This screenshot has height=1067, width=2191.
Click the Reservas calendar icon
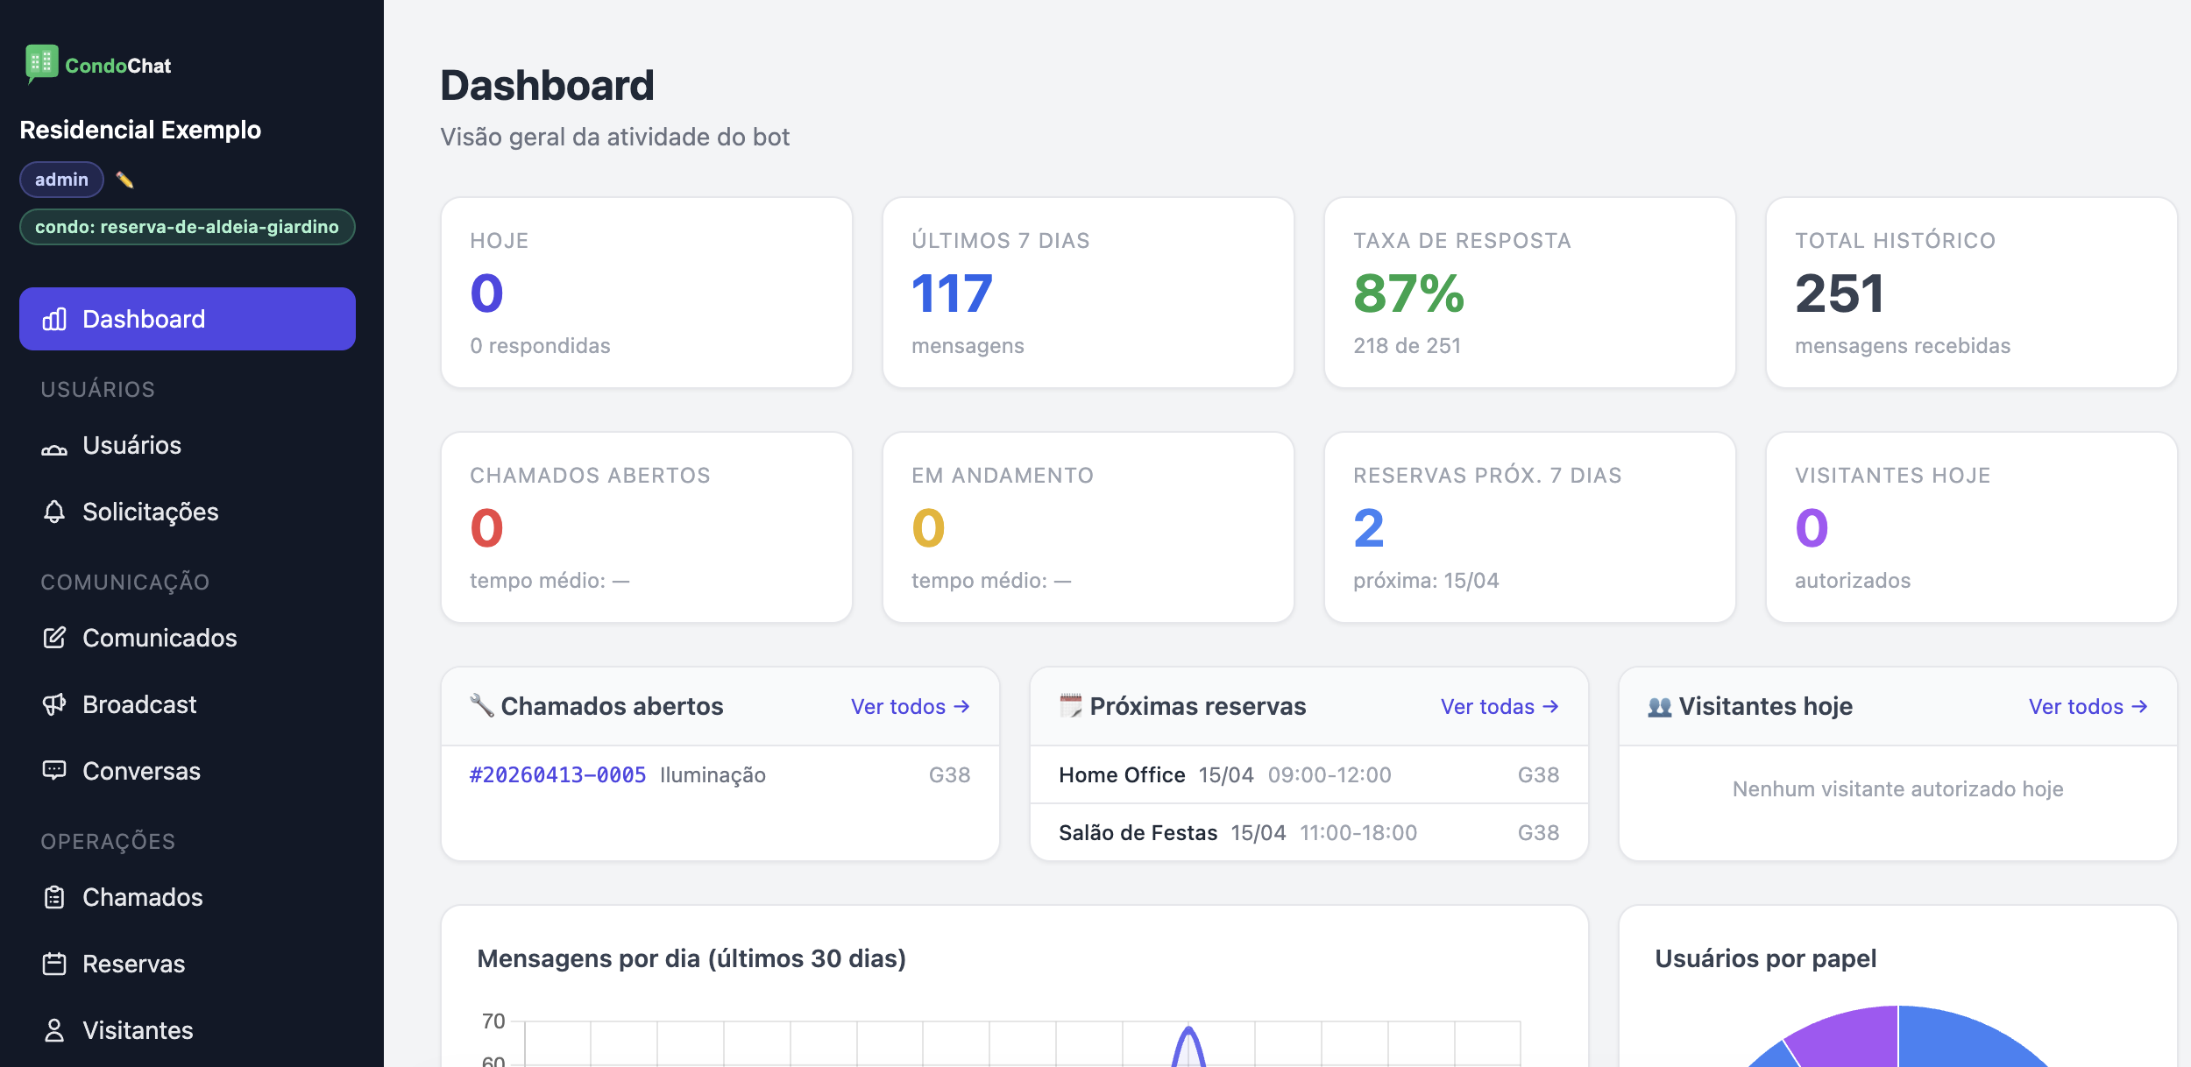[54, 964]
